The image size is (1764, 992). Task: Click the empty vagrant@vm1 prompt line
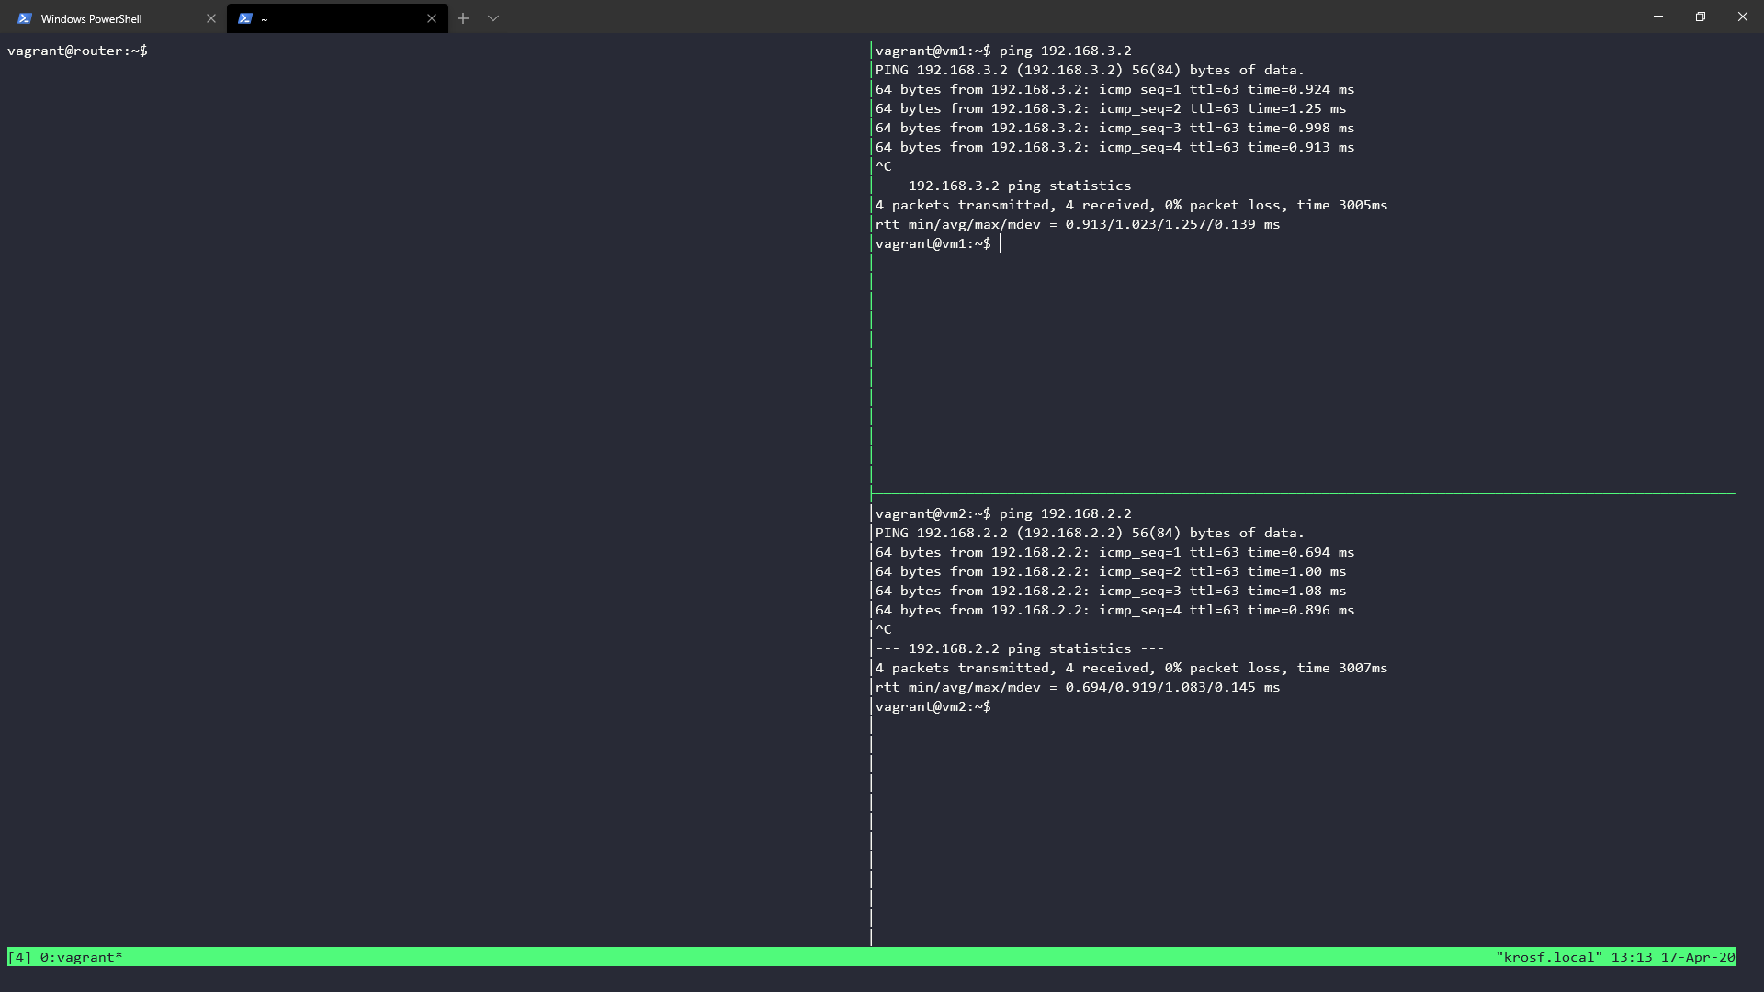(x=933, y=243)
